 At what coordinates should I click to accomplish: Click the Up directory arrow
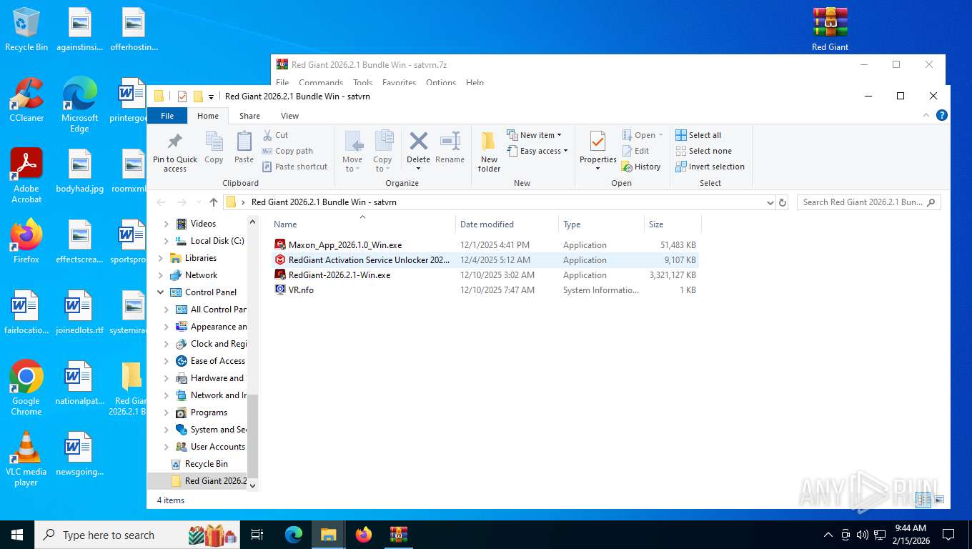(x=213, y=202)
